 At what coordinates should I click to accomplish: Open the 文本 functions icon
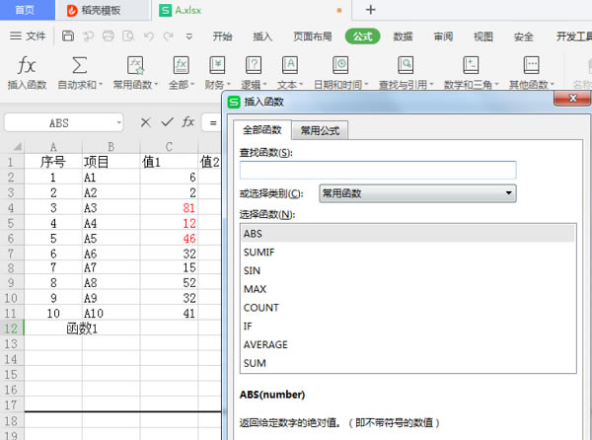290,66
